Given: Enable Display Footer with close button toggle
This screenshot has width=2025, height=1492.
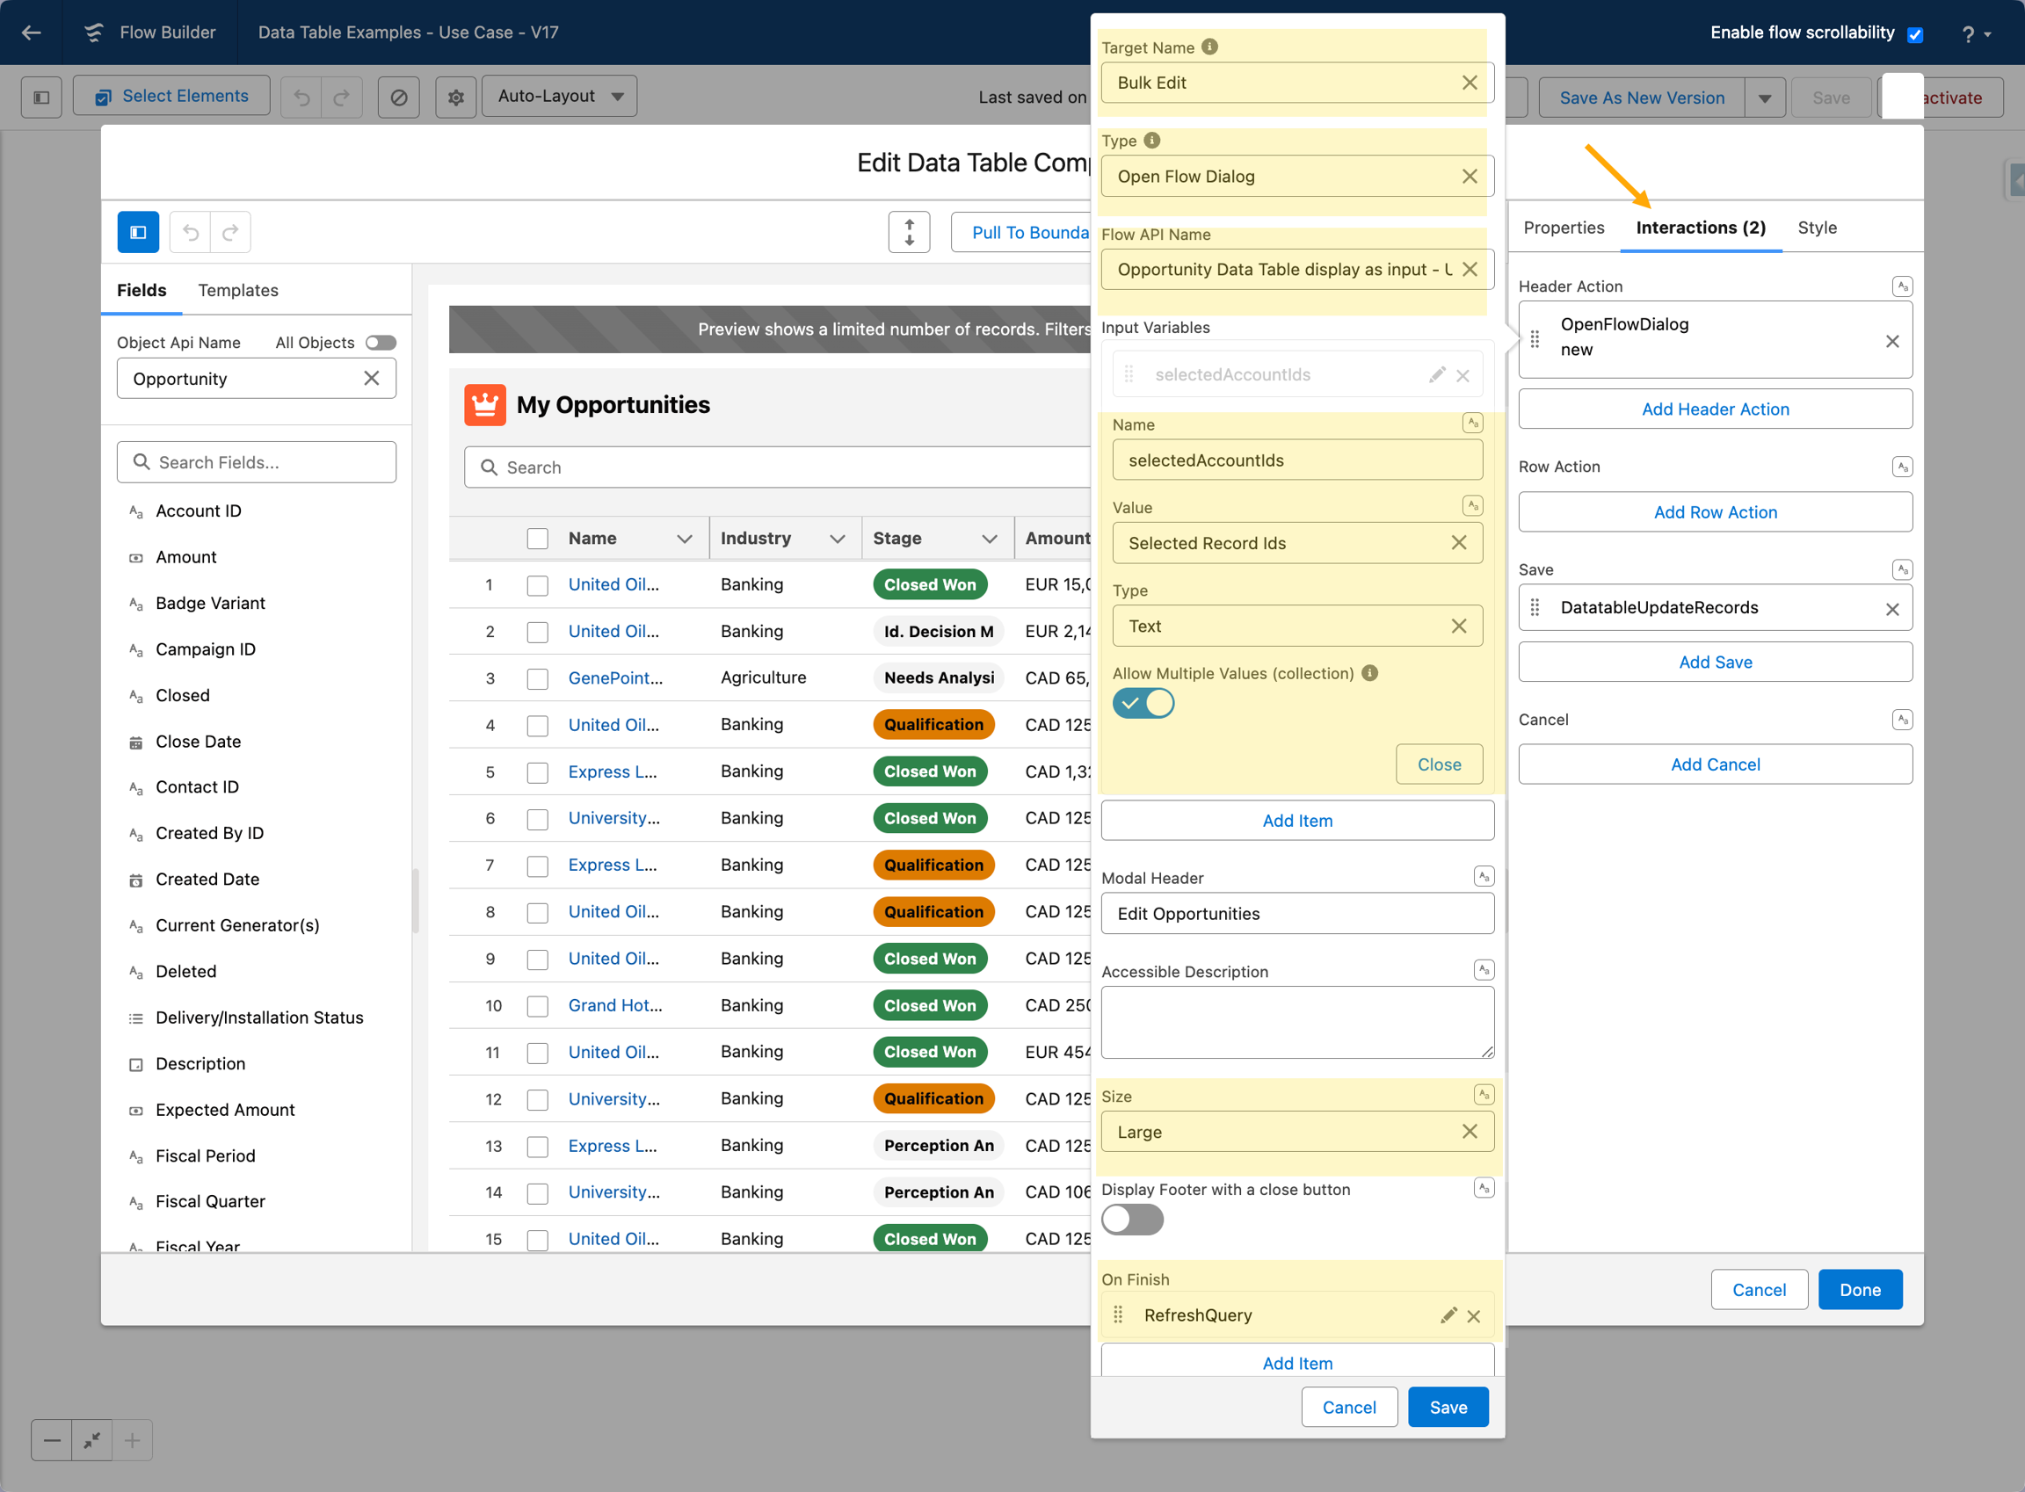Looking at the screenshot, I should point(1132,1220).
